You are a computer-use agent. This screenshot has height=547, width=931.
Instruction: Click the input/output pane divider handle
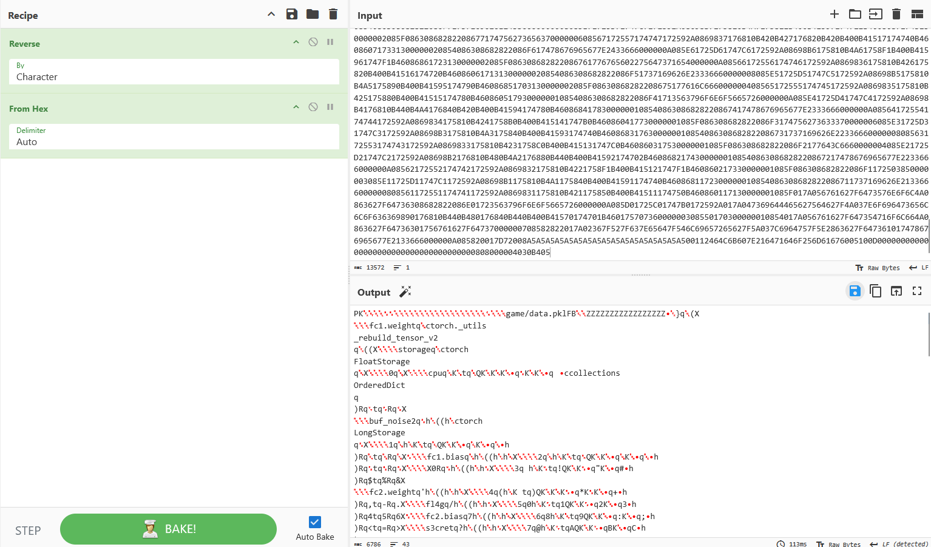pos(640,275)
